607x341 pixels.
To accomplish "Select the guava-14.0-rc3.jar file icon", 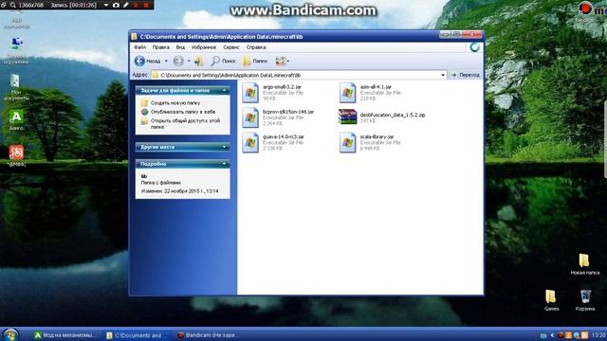I will click(250, 143).
